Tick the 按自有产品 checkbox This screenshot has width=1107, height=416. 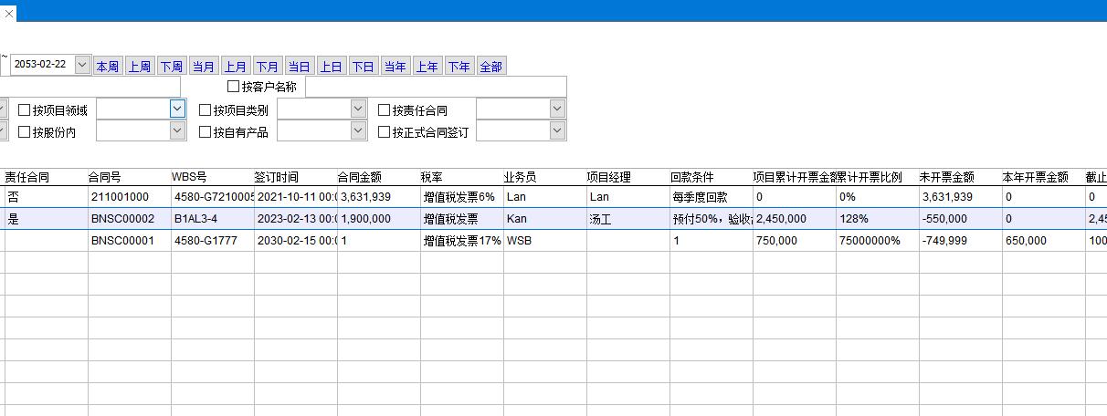click(x=206, y=132)
